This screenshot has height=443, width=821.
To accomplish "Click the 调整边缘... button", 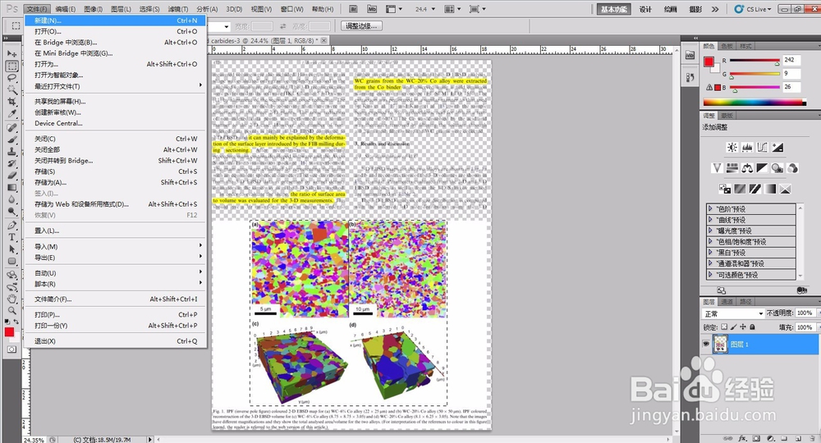I will coord(361,26).
